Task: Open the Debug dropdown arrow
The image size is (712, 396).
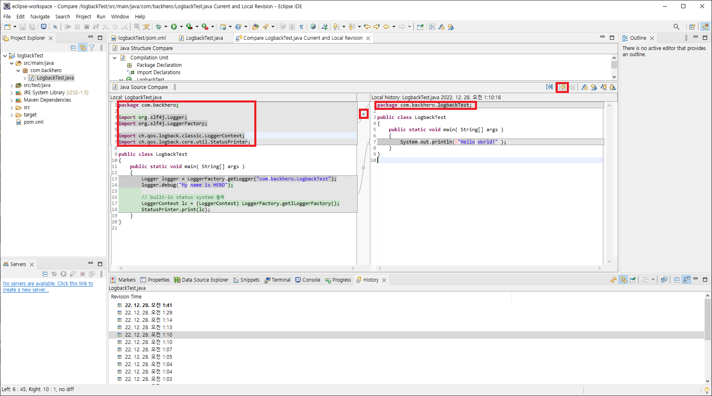Action: 166,27
